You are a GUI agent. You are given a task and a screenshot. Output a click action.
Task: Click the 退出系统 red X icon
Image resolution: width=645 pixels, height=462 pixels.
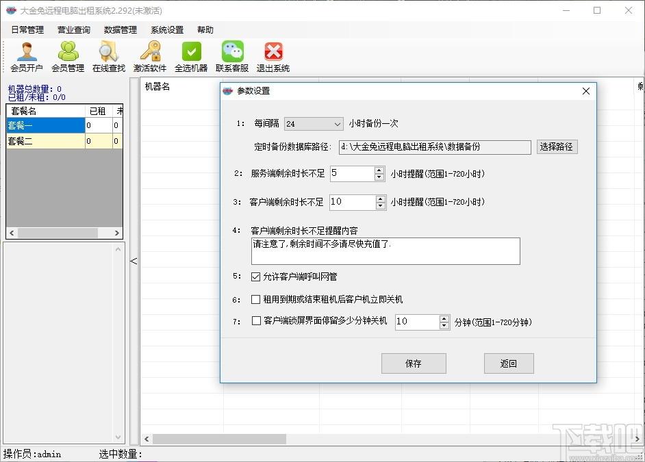pyautogui.click(x=273, y=57)
